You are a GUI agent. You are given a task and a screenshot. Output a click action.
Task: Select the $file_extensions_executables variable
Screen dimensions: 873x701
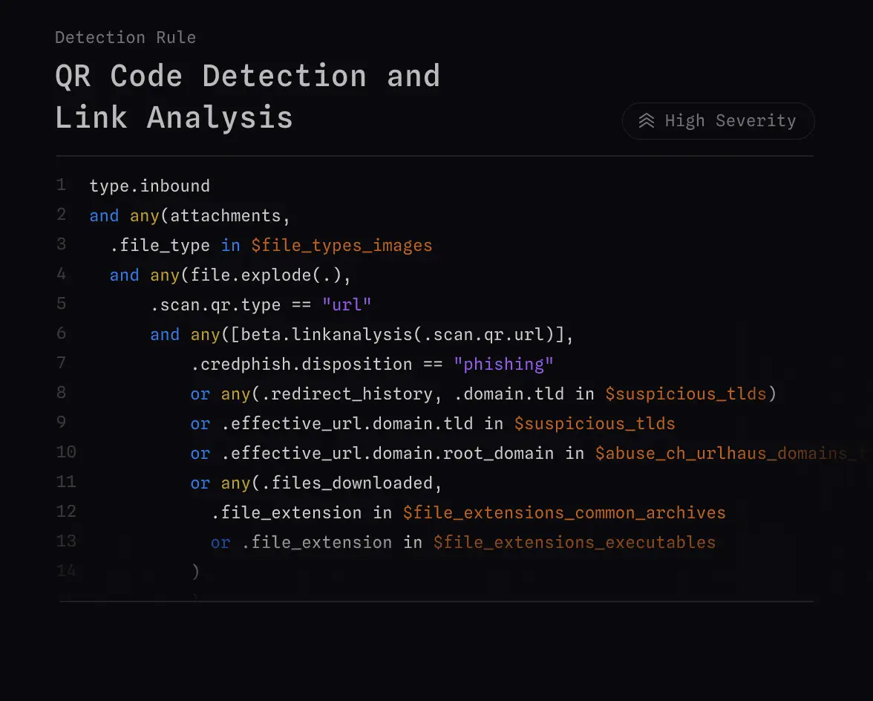[x=575, y=542]
